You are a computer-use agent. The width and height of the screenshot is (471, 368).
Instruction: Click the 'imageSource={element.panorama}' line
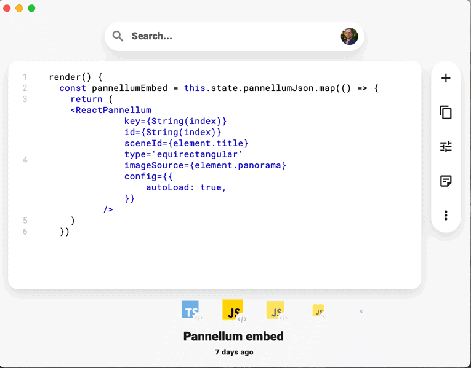click(205, 165)
